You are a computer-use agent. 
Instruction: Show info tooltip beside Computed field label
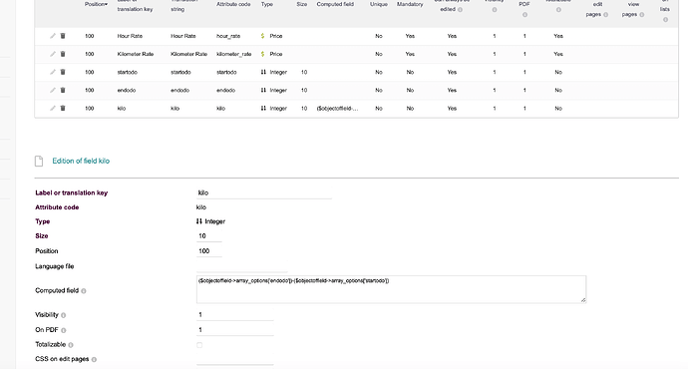pos(84,291)
